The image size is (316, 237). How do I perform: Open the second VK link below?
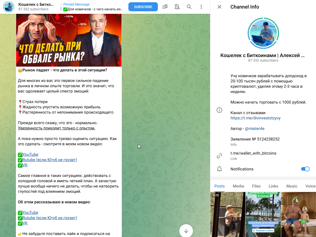pyautogui.click(x=25, y=223)
